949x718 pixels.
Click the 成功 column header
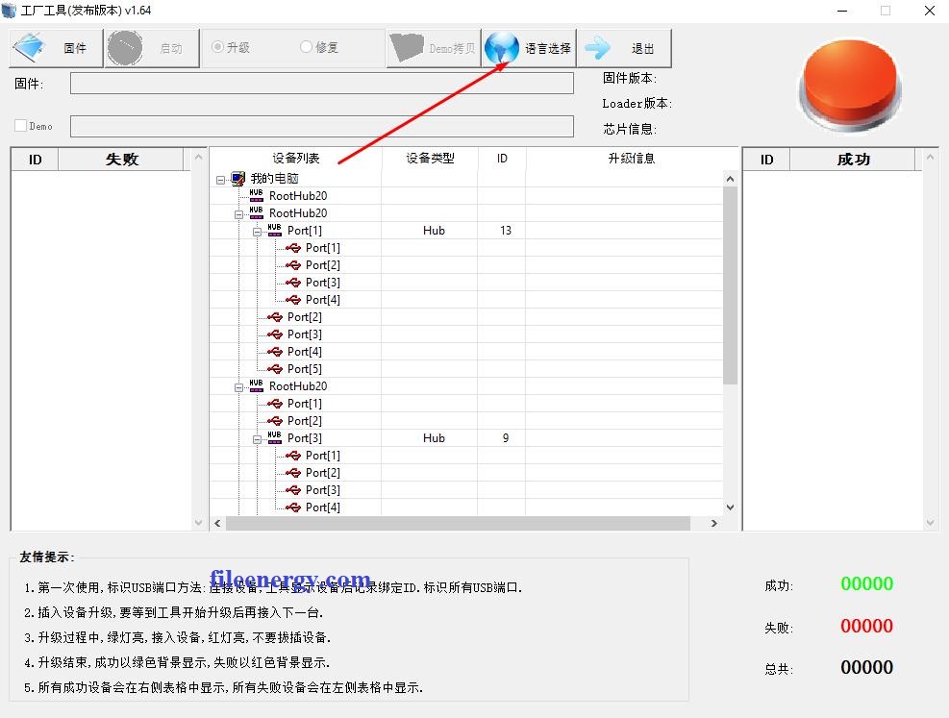[853, 160]
